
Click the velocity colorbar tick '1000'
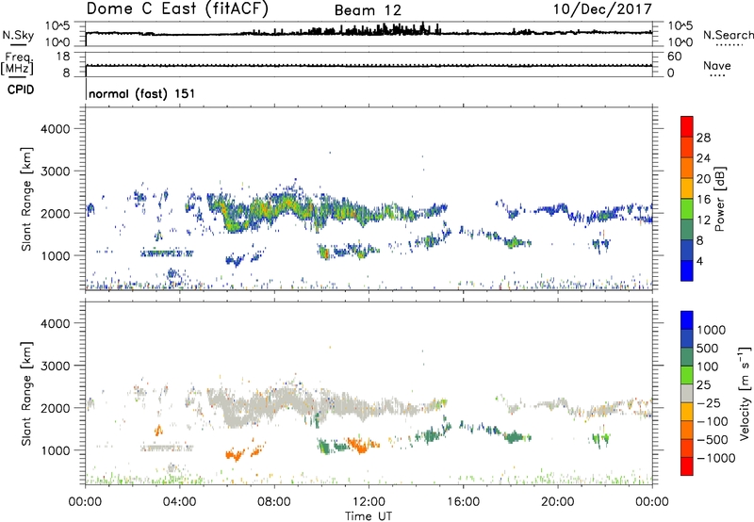(712, 330)
